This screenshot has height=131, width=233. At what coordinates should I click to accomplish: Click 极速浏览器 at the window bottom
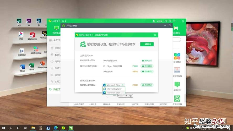tap(149, 104)
